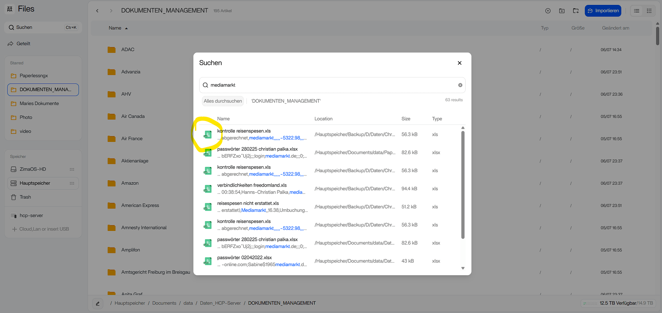Open Photo starred folder
This screenshot has height=313, width=662.
point(26,117)
